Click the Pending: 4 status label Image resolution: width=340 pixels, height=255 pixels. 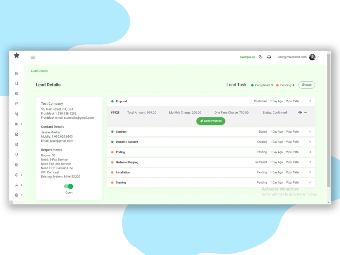287,85
